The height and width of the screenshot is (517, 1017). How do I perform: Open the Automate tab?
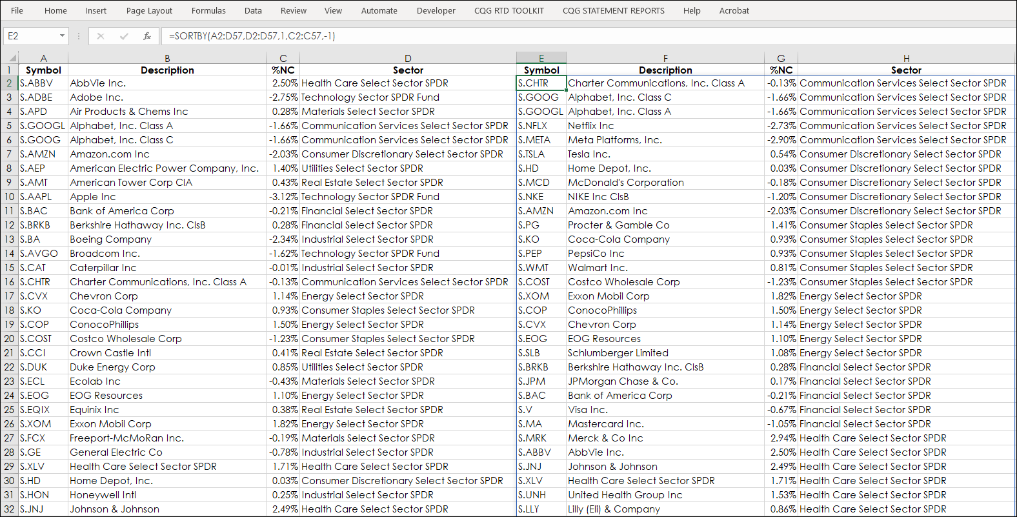click(x=379, y=10)
